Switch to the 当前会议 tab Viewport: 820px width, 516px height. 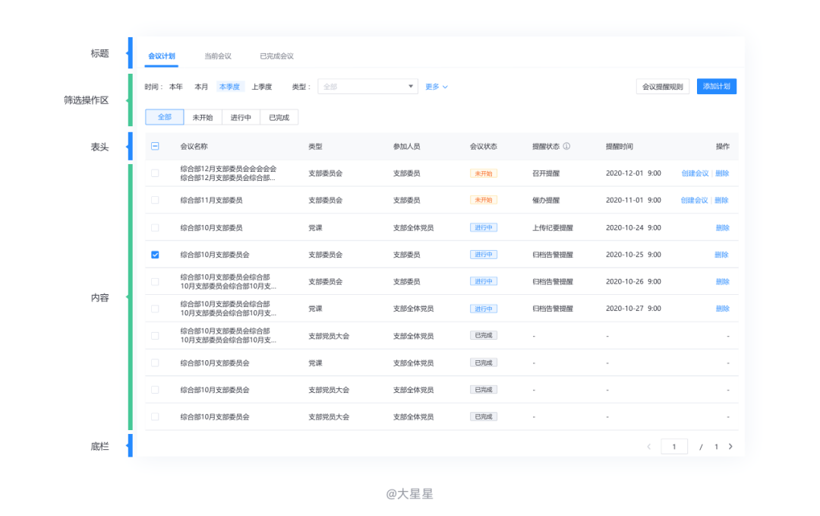coord(217,55)
